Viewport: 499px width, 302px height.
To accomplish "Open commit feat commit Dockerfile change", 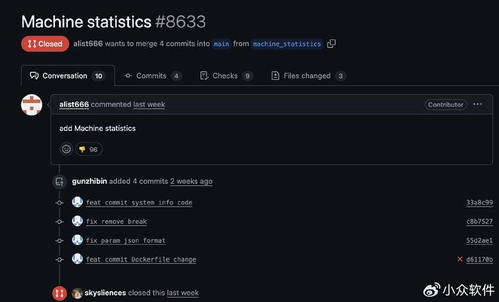I will 141,259.
